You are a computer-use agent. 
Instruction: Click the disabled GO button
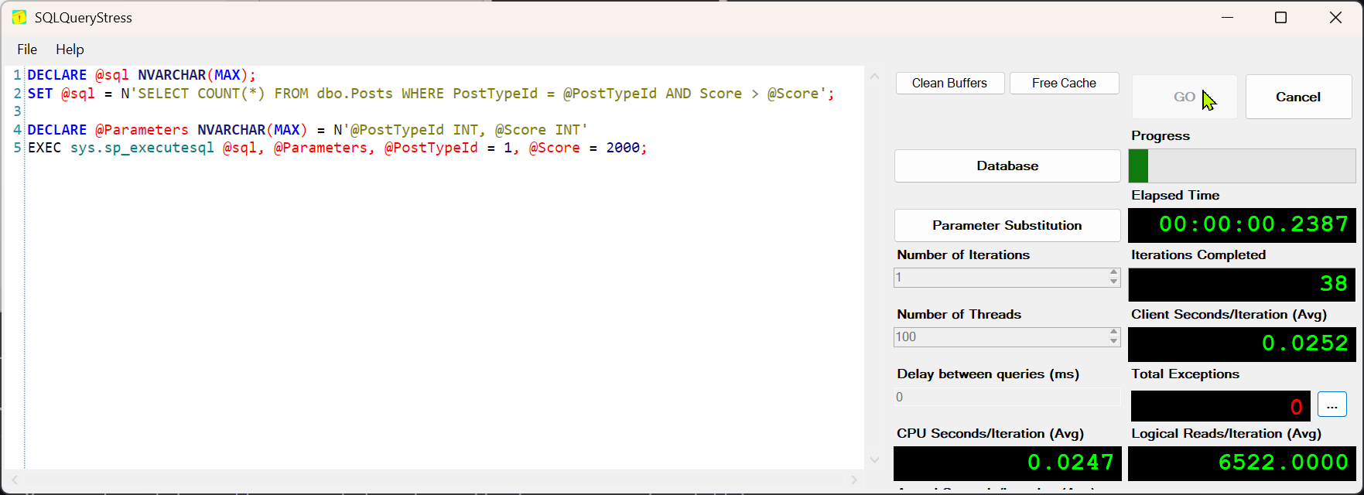(x=1184, y=97)
